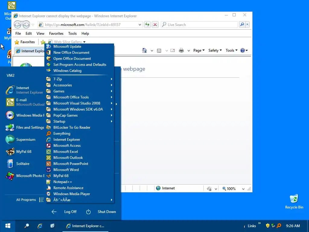Click the yellow security shield tray icon

click(x=268, y=226)
